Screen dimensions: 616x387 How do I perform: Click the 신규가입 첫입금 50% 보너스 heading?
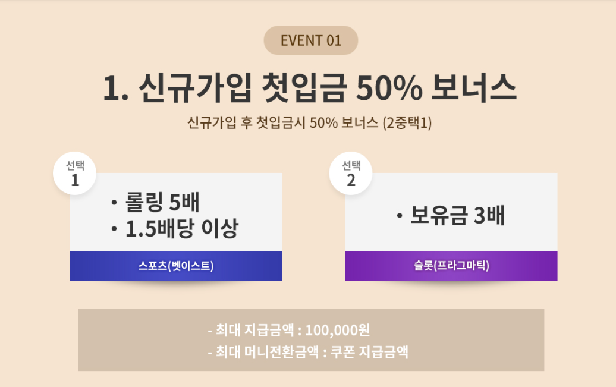(x=309, y=89)
